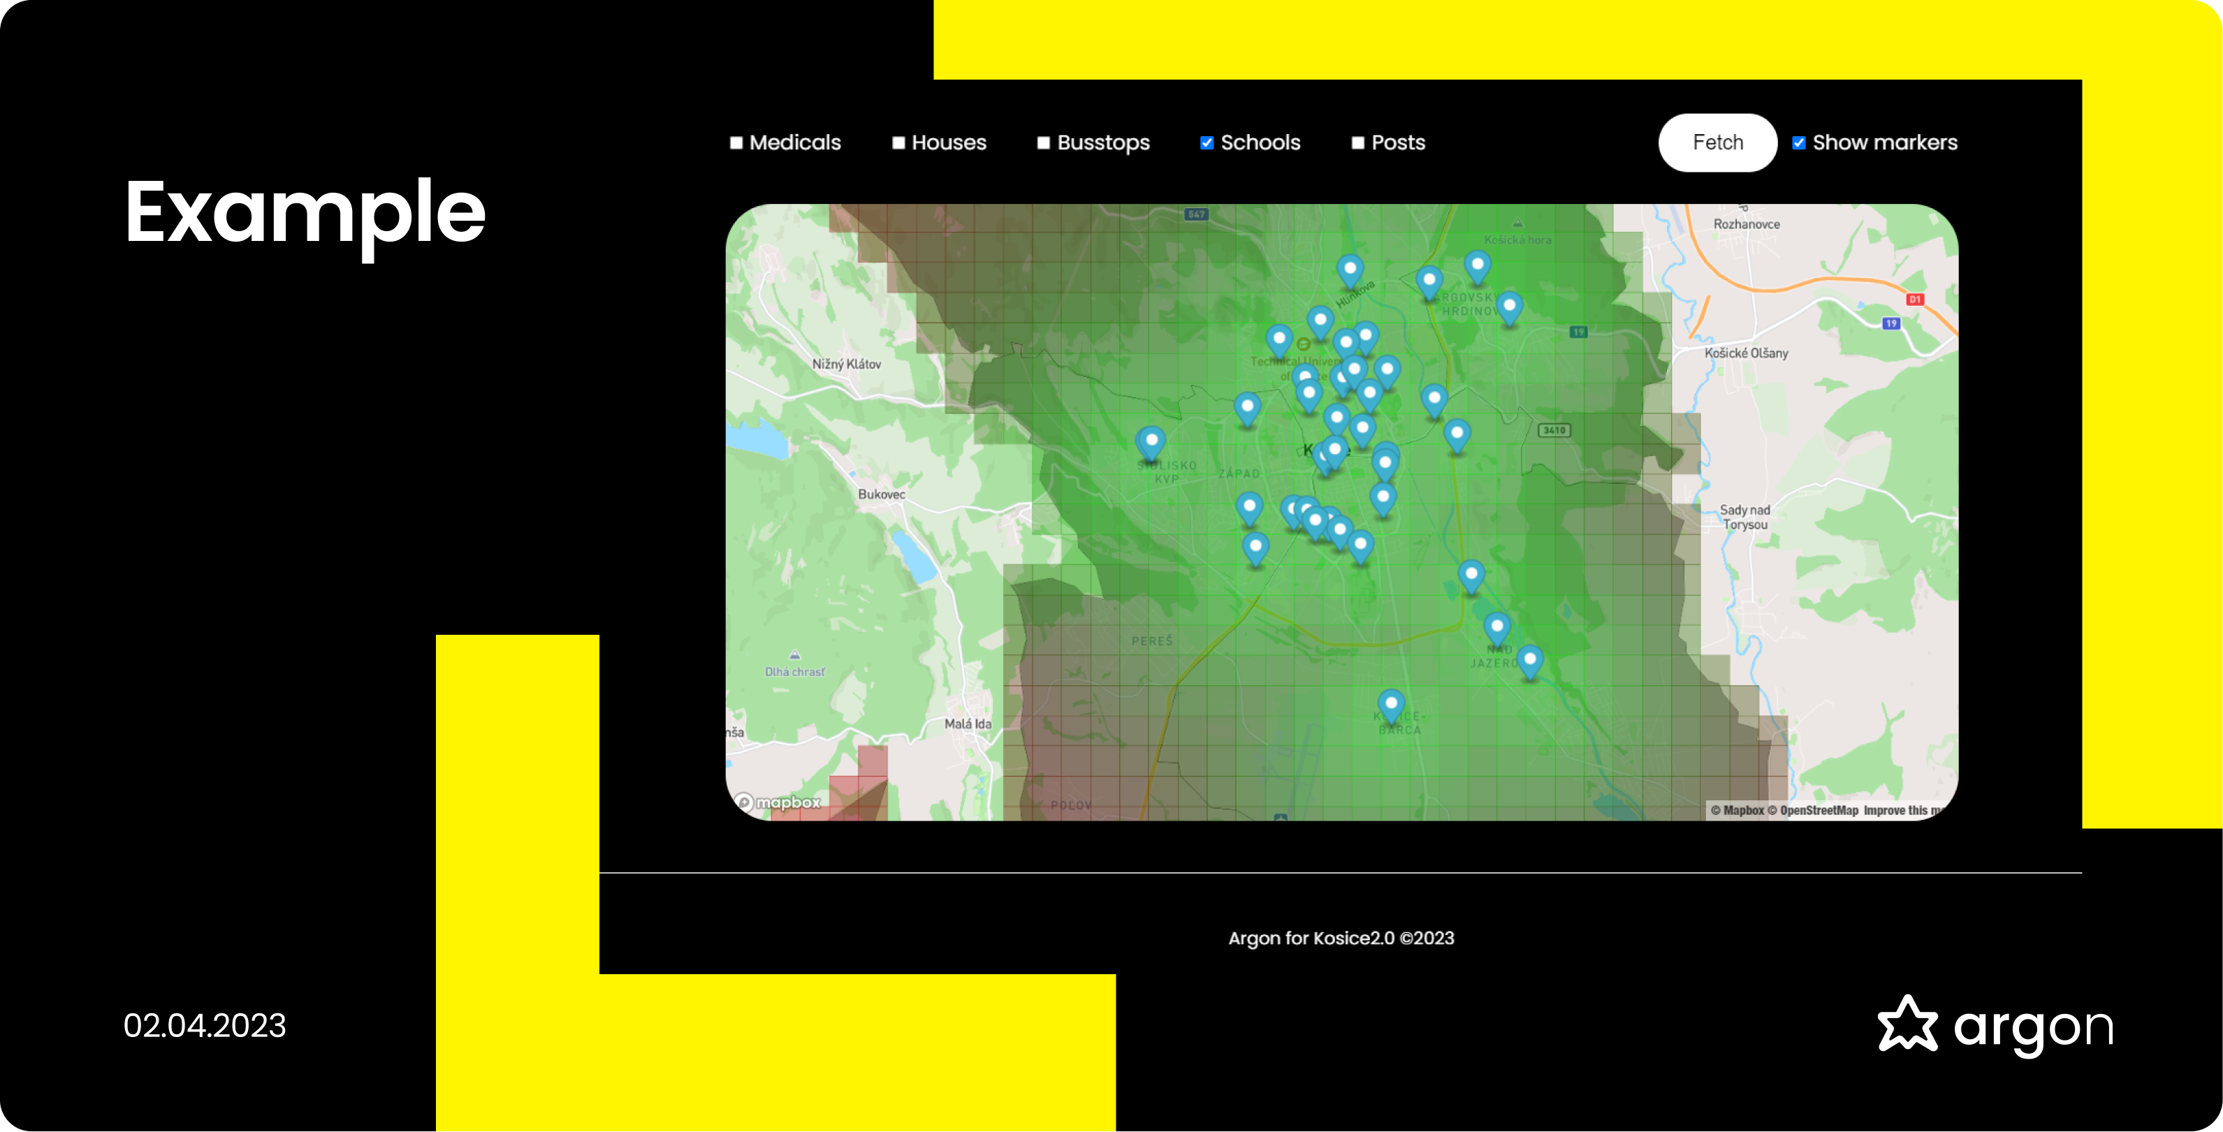This screenshot has width=2223, height=1132.
Task: Disable the Show markers checkbox
Action: 1798,143
